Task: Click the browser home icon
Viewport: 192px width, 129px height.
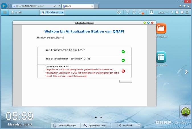Action: (x=181, y=6)
